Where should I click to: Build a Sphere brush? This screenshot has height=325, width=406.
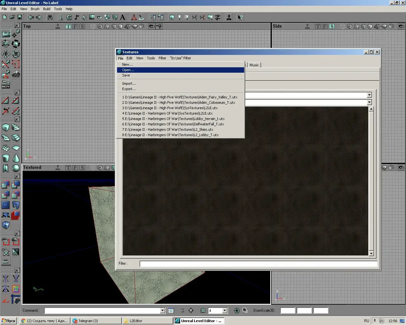point(16,168)
